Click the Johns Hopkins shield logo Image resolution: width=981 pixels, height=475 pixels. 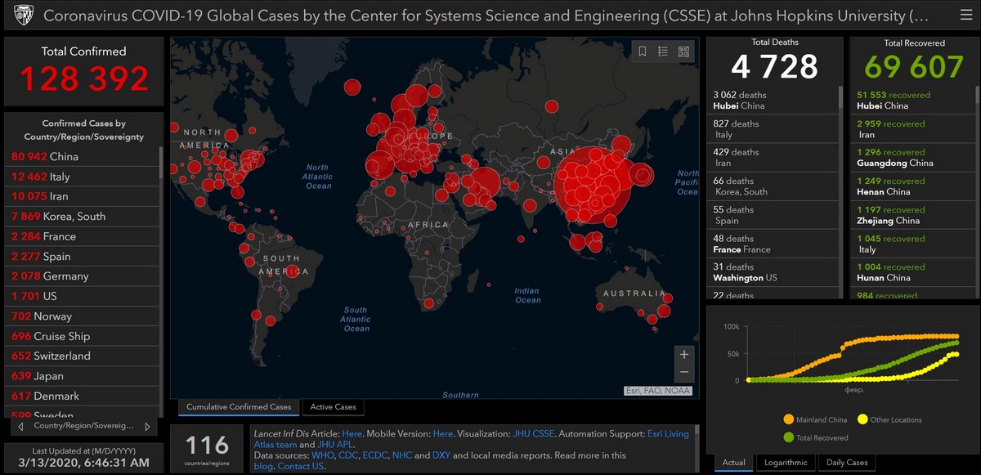pos(24,16)
